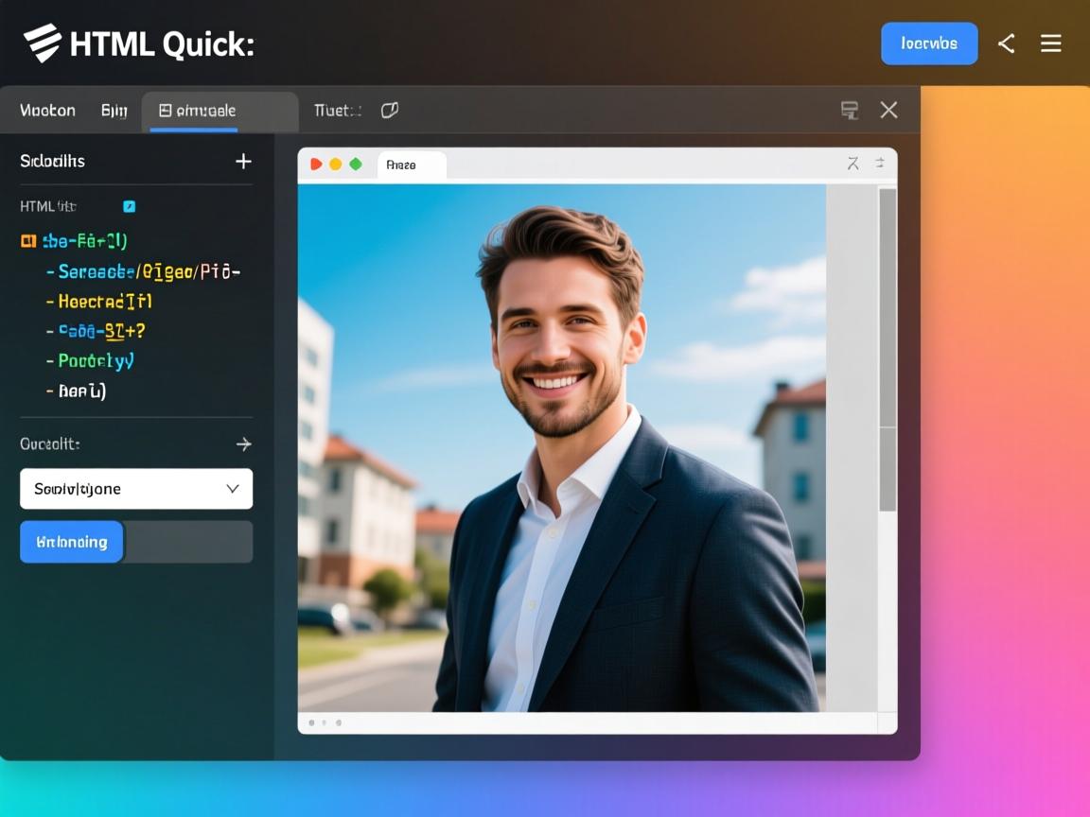Screen dimensions: 1090x817
Task: Open the Seoiviytjone dropdown
Action: click(136, 489)
